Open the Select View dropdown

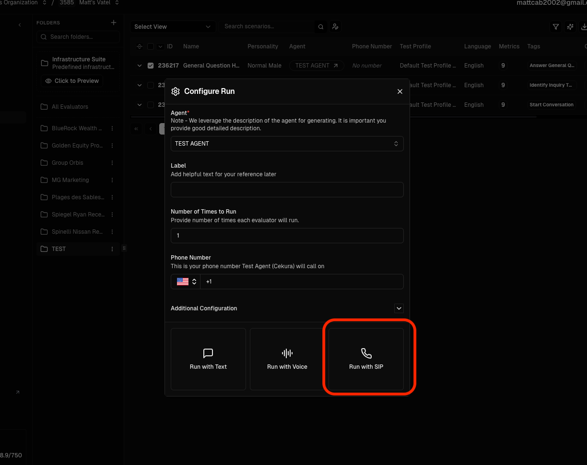173,27
